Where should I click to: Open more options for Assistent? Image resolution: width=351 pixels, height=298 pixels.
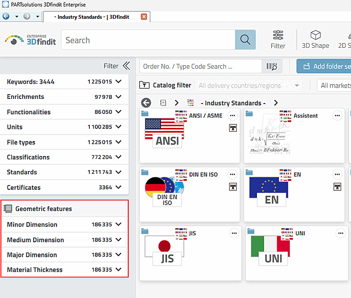point(337,116)
